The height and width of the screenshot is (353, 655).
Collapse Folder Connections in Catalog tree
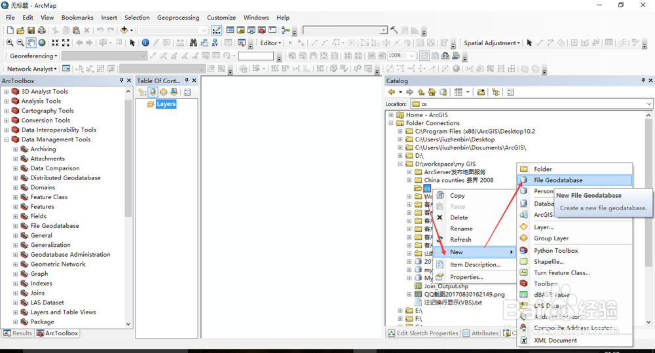click(x=391, y=123)
